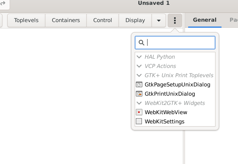
Task: Toggle the three-dot other widgets button
Action: click(175, 20)
